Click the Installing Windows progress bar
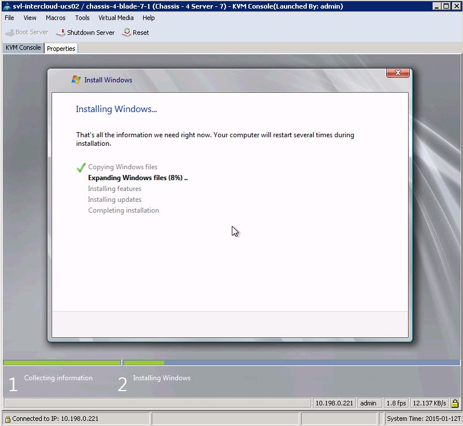The image size is (463, 426). coord(292,363)
